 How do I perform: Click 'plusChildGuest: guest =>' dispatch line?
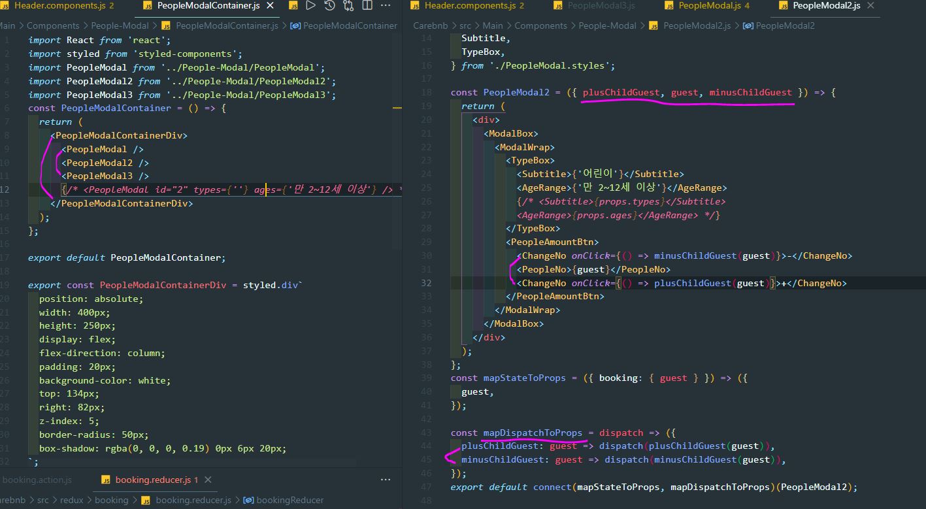pos(618,446)
